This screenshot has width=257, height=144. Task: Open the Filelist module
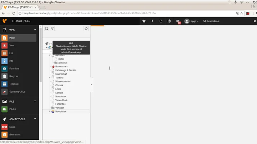pos(18,109)
